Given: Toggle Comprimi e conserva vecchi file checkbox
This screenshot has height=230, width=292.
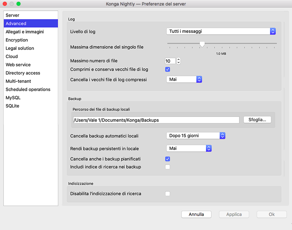Looking at the screenshot, I should coord(168,69).
